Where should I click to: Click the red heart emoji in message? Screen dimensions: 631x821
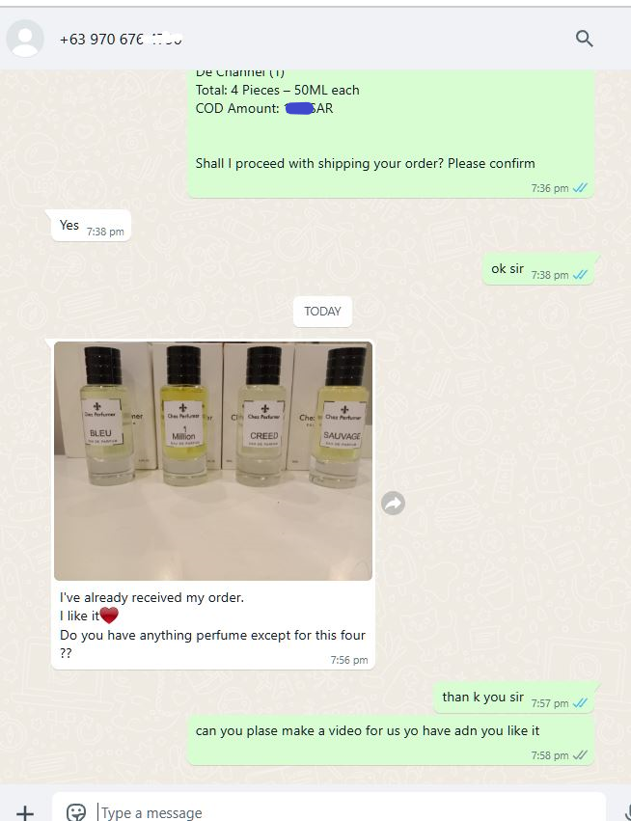pyautogui.click(x=109, y=616)
